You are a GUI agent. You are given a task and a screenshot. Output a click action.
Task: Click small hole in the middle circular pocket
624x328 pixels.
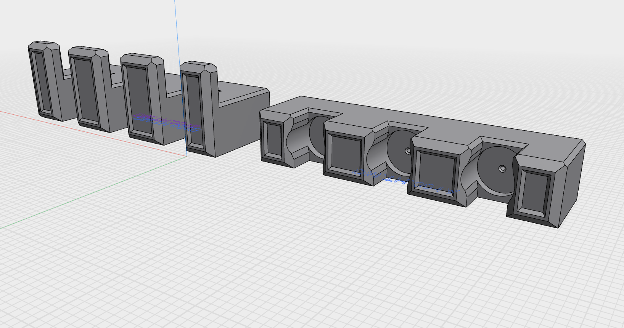(x=408, y=151)
